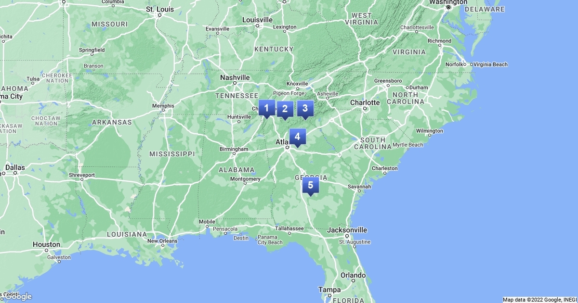Image resolution: width=578 pixels, height=303 pixels.
Task: Open map marker number 4 near Atlanta
Action: (x=297, y=138)
